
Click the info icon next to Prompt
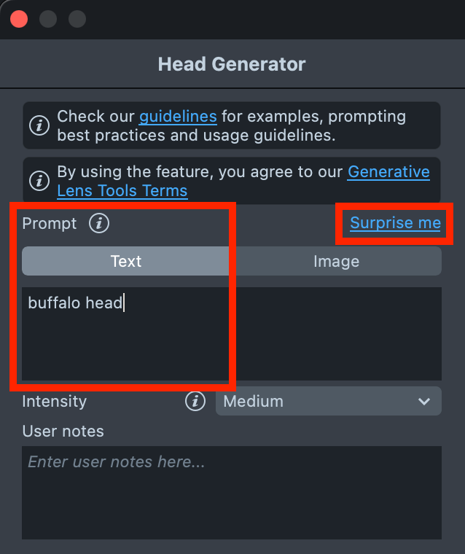pos(98,223)
